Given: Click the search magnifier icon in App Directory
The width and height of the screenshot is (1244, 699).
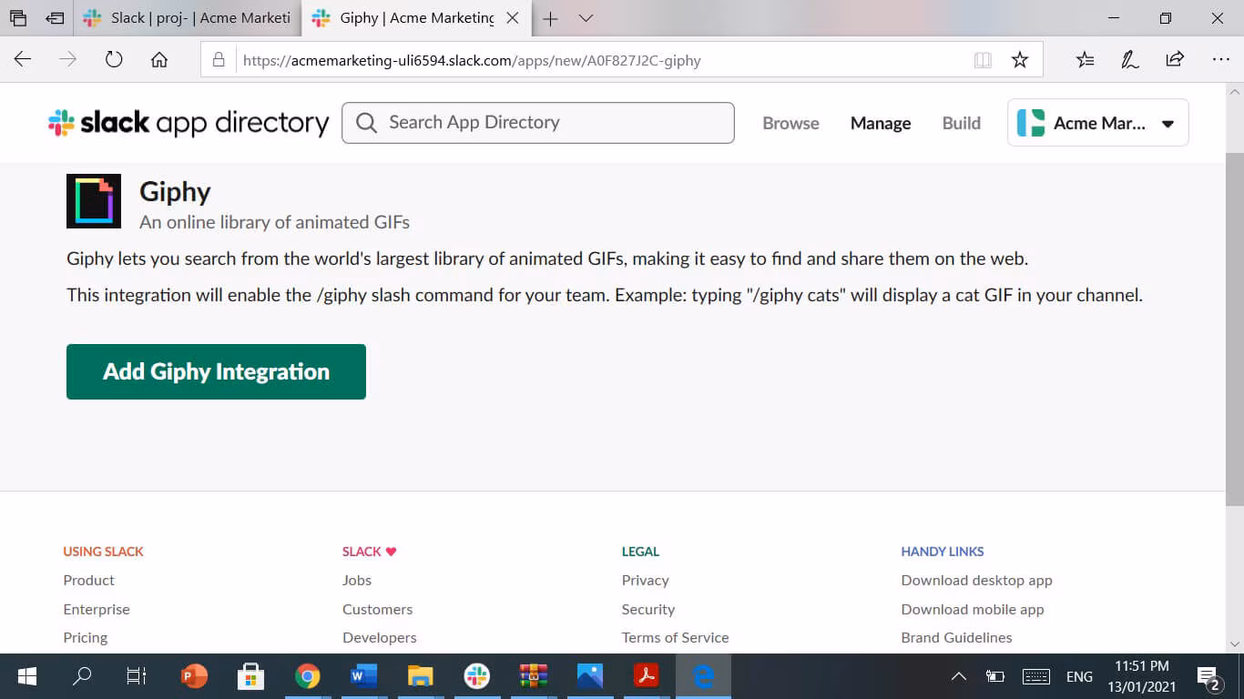Looking at the screenshot, I should tap(366, 123).
